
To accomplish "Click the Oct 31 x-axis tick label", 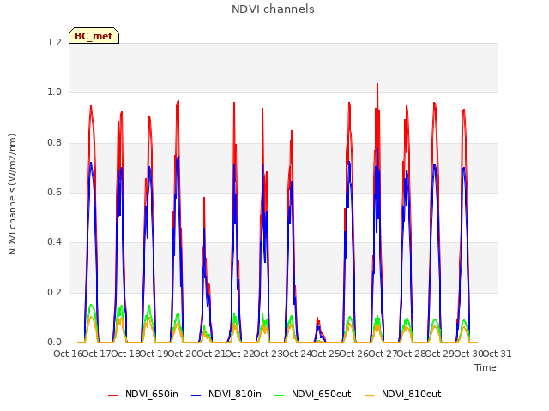I will pos(498,354).
